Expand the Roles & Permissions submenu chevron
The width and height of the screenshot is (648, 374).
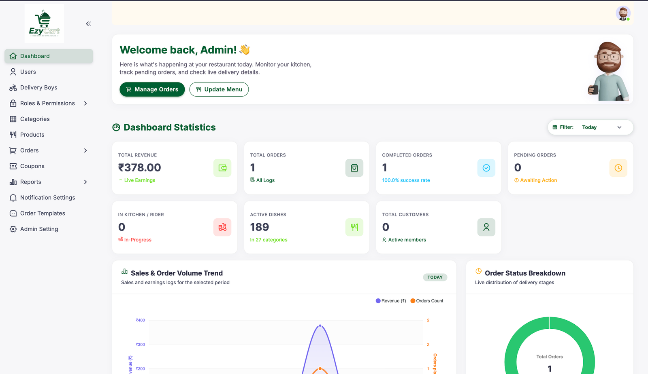pyautogui.click(x=85, y=104)
